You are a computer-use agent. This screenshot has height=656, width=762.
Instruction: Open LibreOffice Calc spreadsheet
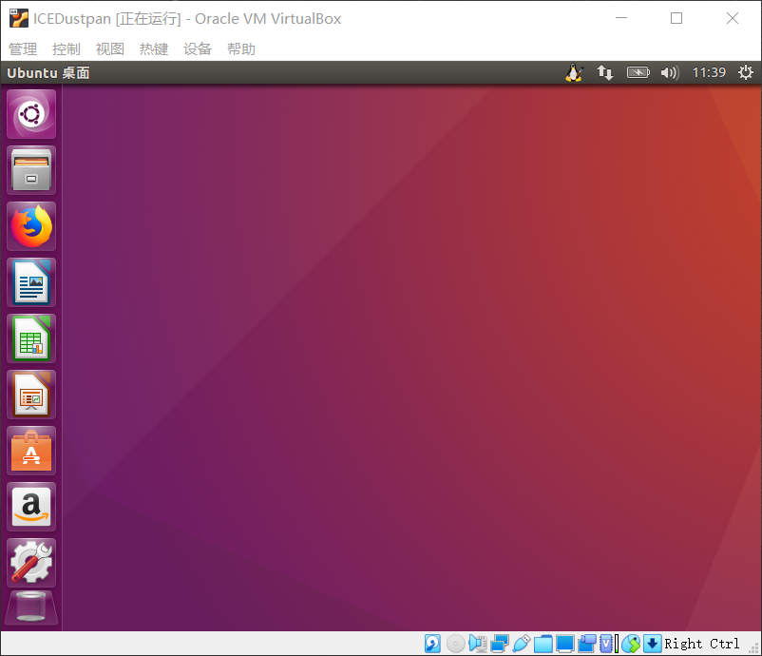(31, 338)
